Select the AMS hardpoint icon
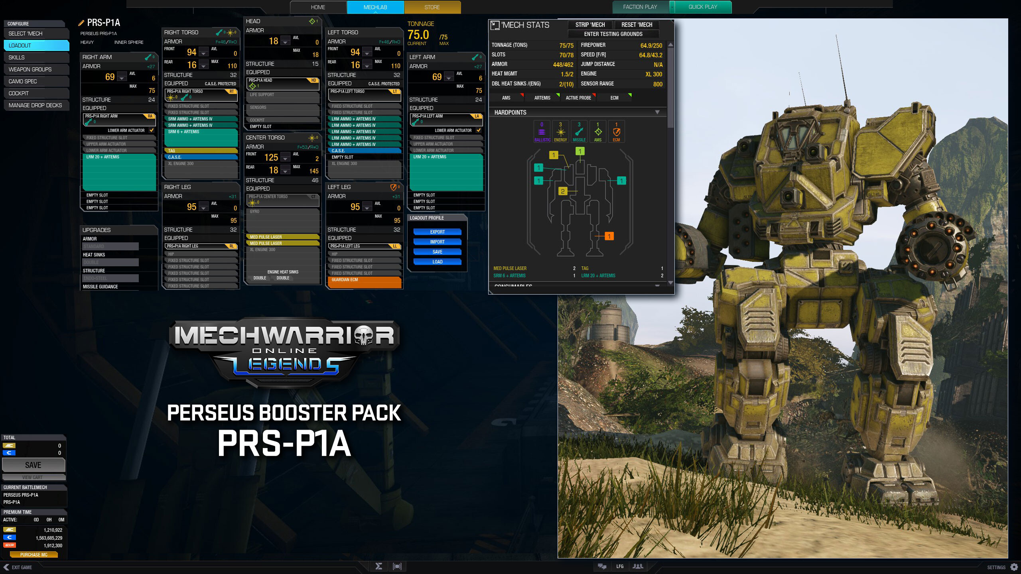Viewport: 1021px width, 574px height. (597, 132)
